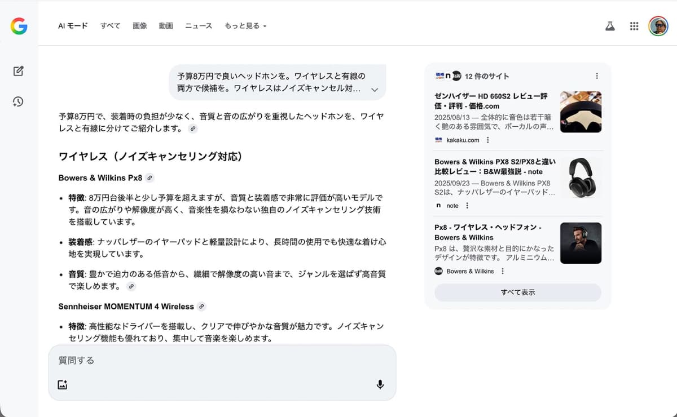This screenshot has height=417, width=677.
Task: Open search history in left sidebar
Action: 17,101
